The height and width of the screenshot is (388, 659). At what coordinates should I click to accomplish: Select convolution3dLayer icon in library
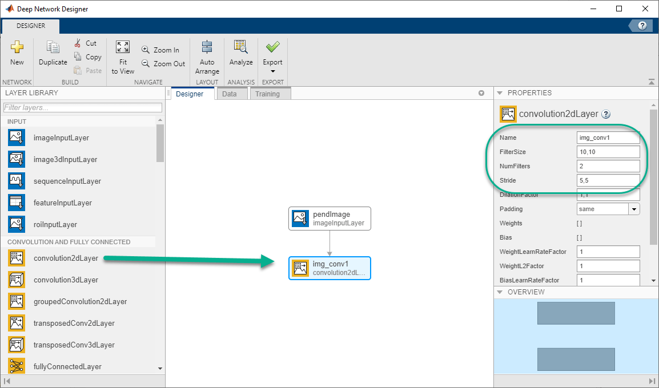tap(17, 280)
